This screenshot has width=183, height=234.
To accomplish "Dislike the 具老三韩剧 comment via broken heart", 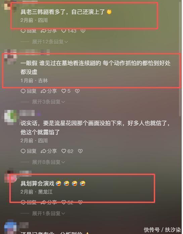I will [x=83, y=31].
